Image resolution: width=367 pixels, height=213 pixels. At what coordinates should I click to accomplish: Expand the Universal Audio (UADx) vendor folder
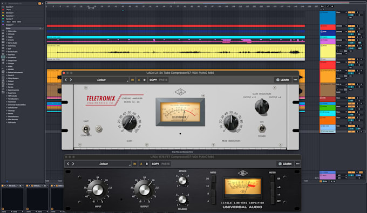pyautogui.click(x=6, y=105)
